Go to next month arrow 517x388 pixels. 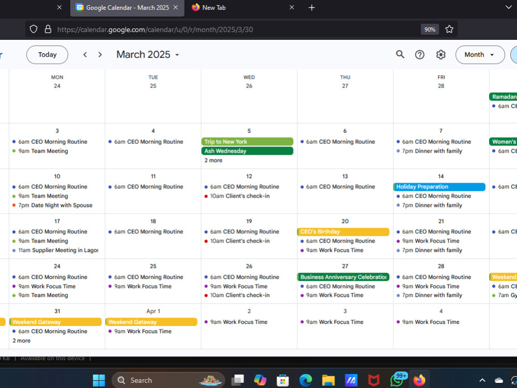100,55
